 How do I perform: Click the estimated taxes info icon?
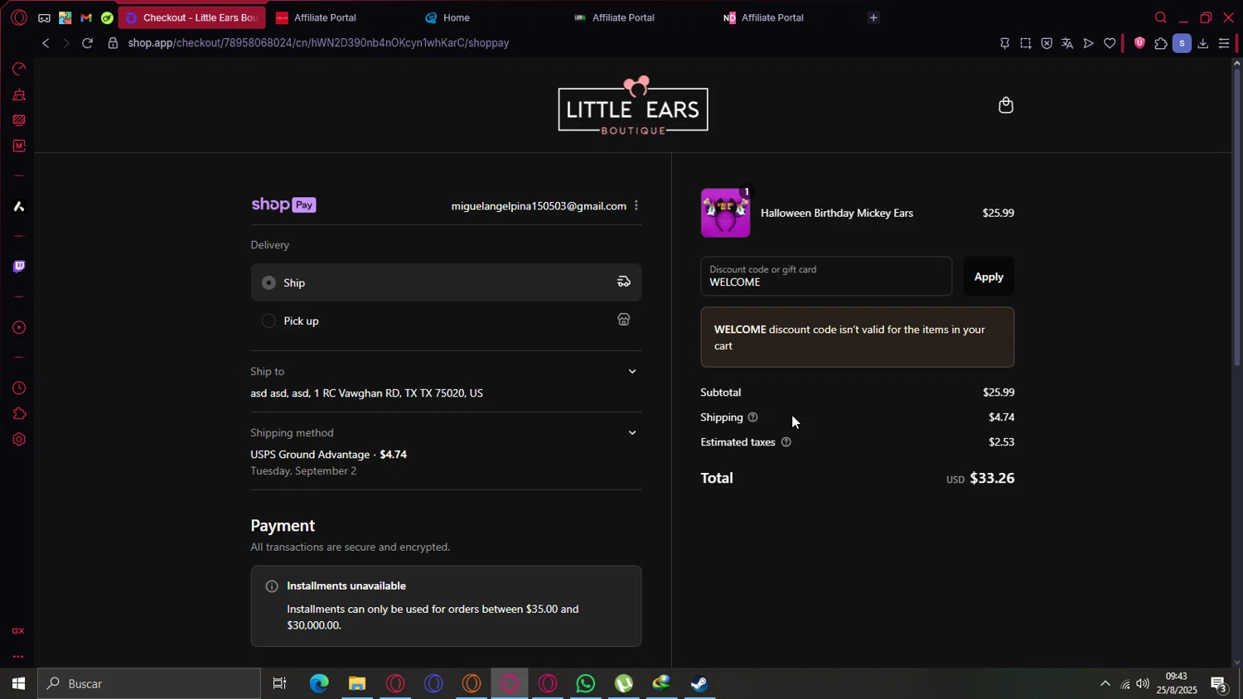pos(786,442)
